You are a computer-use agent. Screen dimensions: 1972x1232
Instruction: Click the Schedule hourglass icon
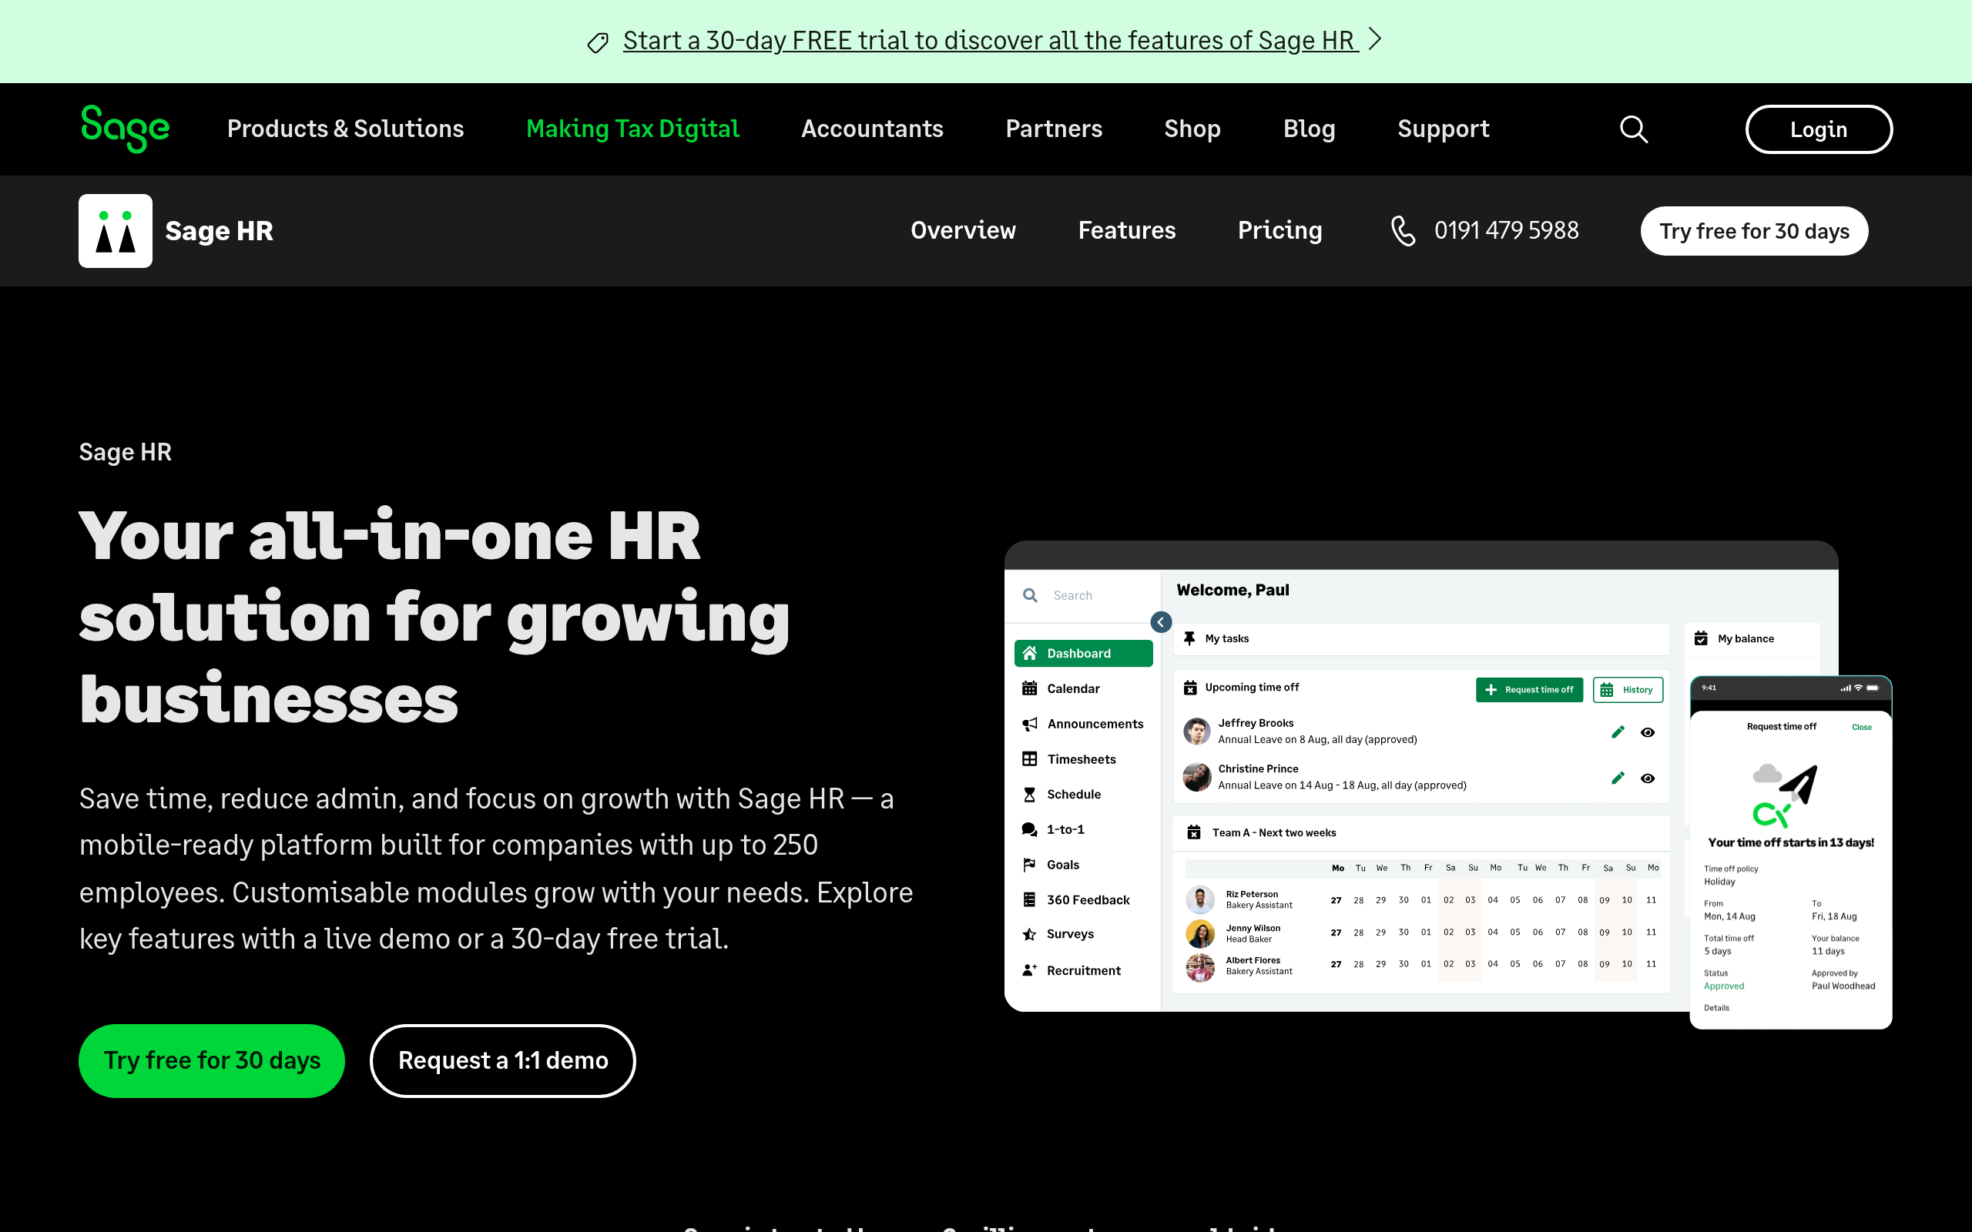1029,794
